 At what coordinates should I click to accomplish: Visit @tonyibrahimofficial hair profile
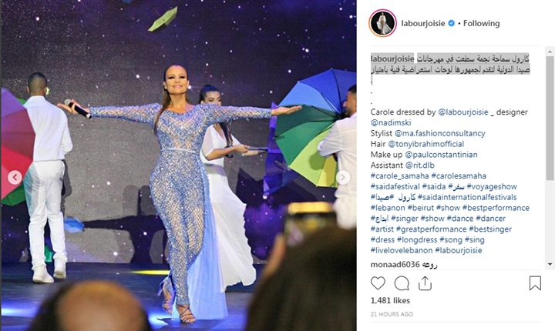click(x=425, y=144)
